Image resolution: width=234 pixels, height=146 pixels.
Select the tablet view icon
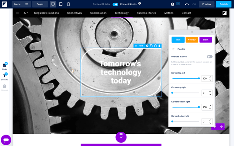61,4
